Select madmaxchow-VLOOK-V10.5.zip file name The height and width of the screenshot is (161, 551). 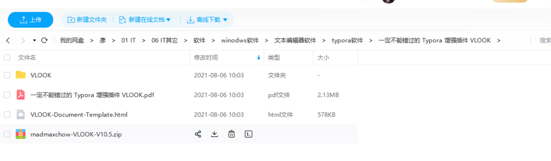pos(76,134)
